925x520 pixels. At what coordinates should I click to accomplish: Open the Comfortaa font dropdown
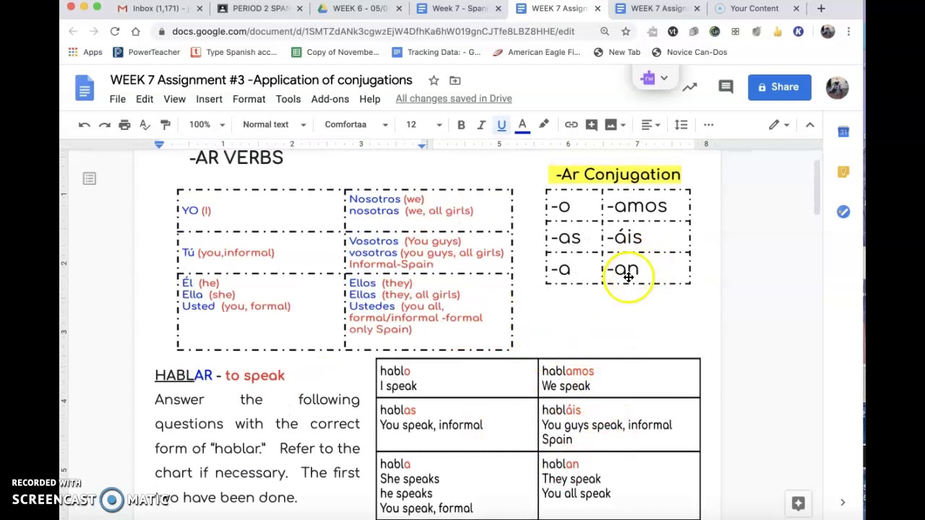[x=356, y=125]
